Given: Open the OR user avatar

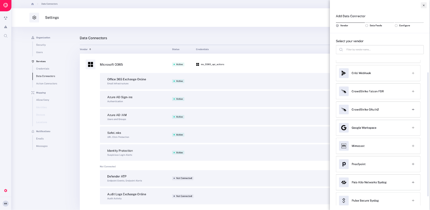Looking at the screenshot, I should point(6,204).
